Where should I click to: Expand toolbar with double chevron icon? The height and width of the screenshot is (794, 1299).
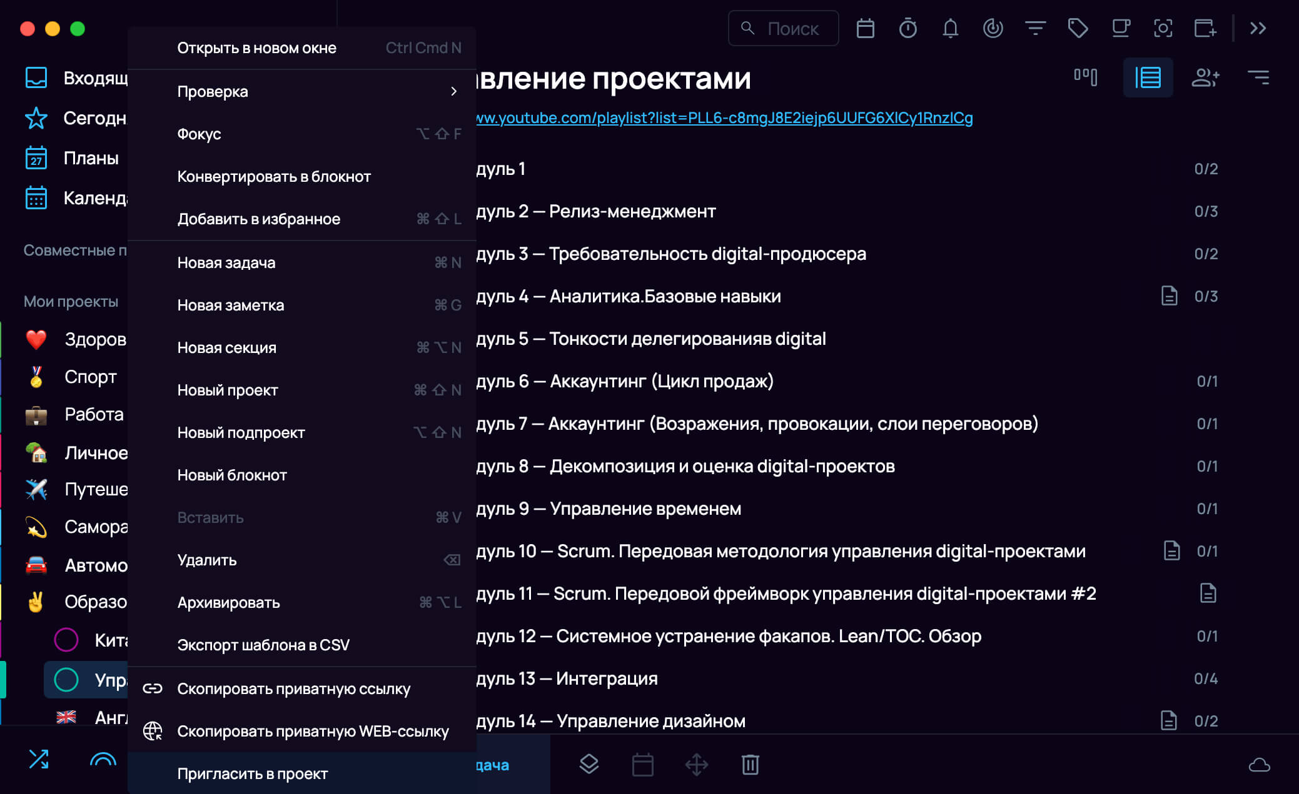[1258, 29]
